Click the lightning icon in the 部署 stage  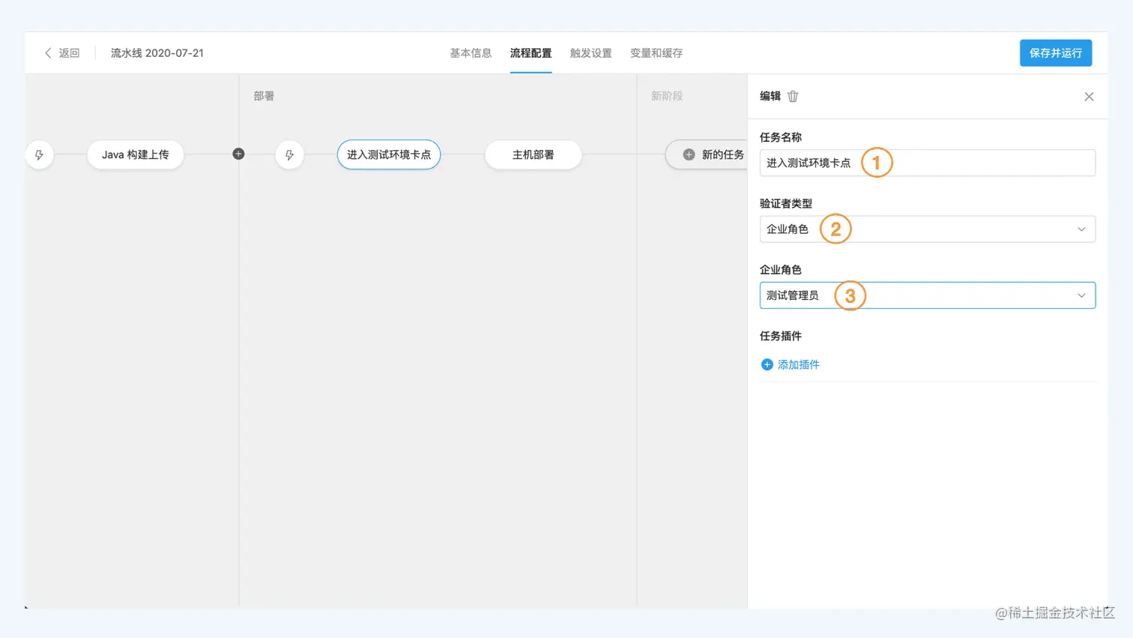[x=290, y=155]
